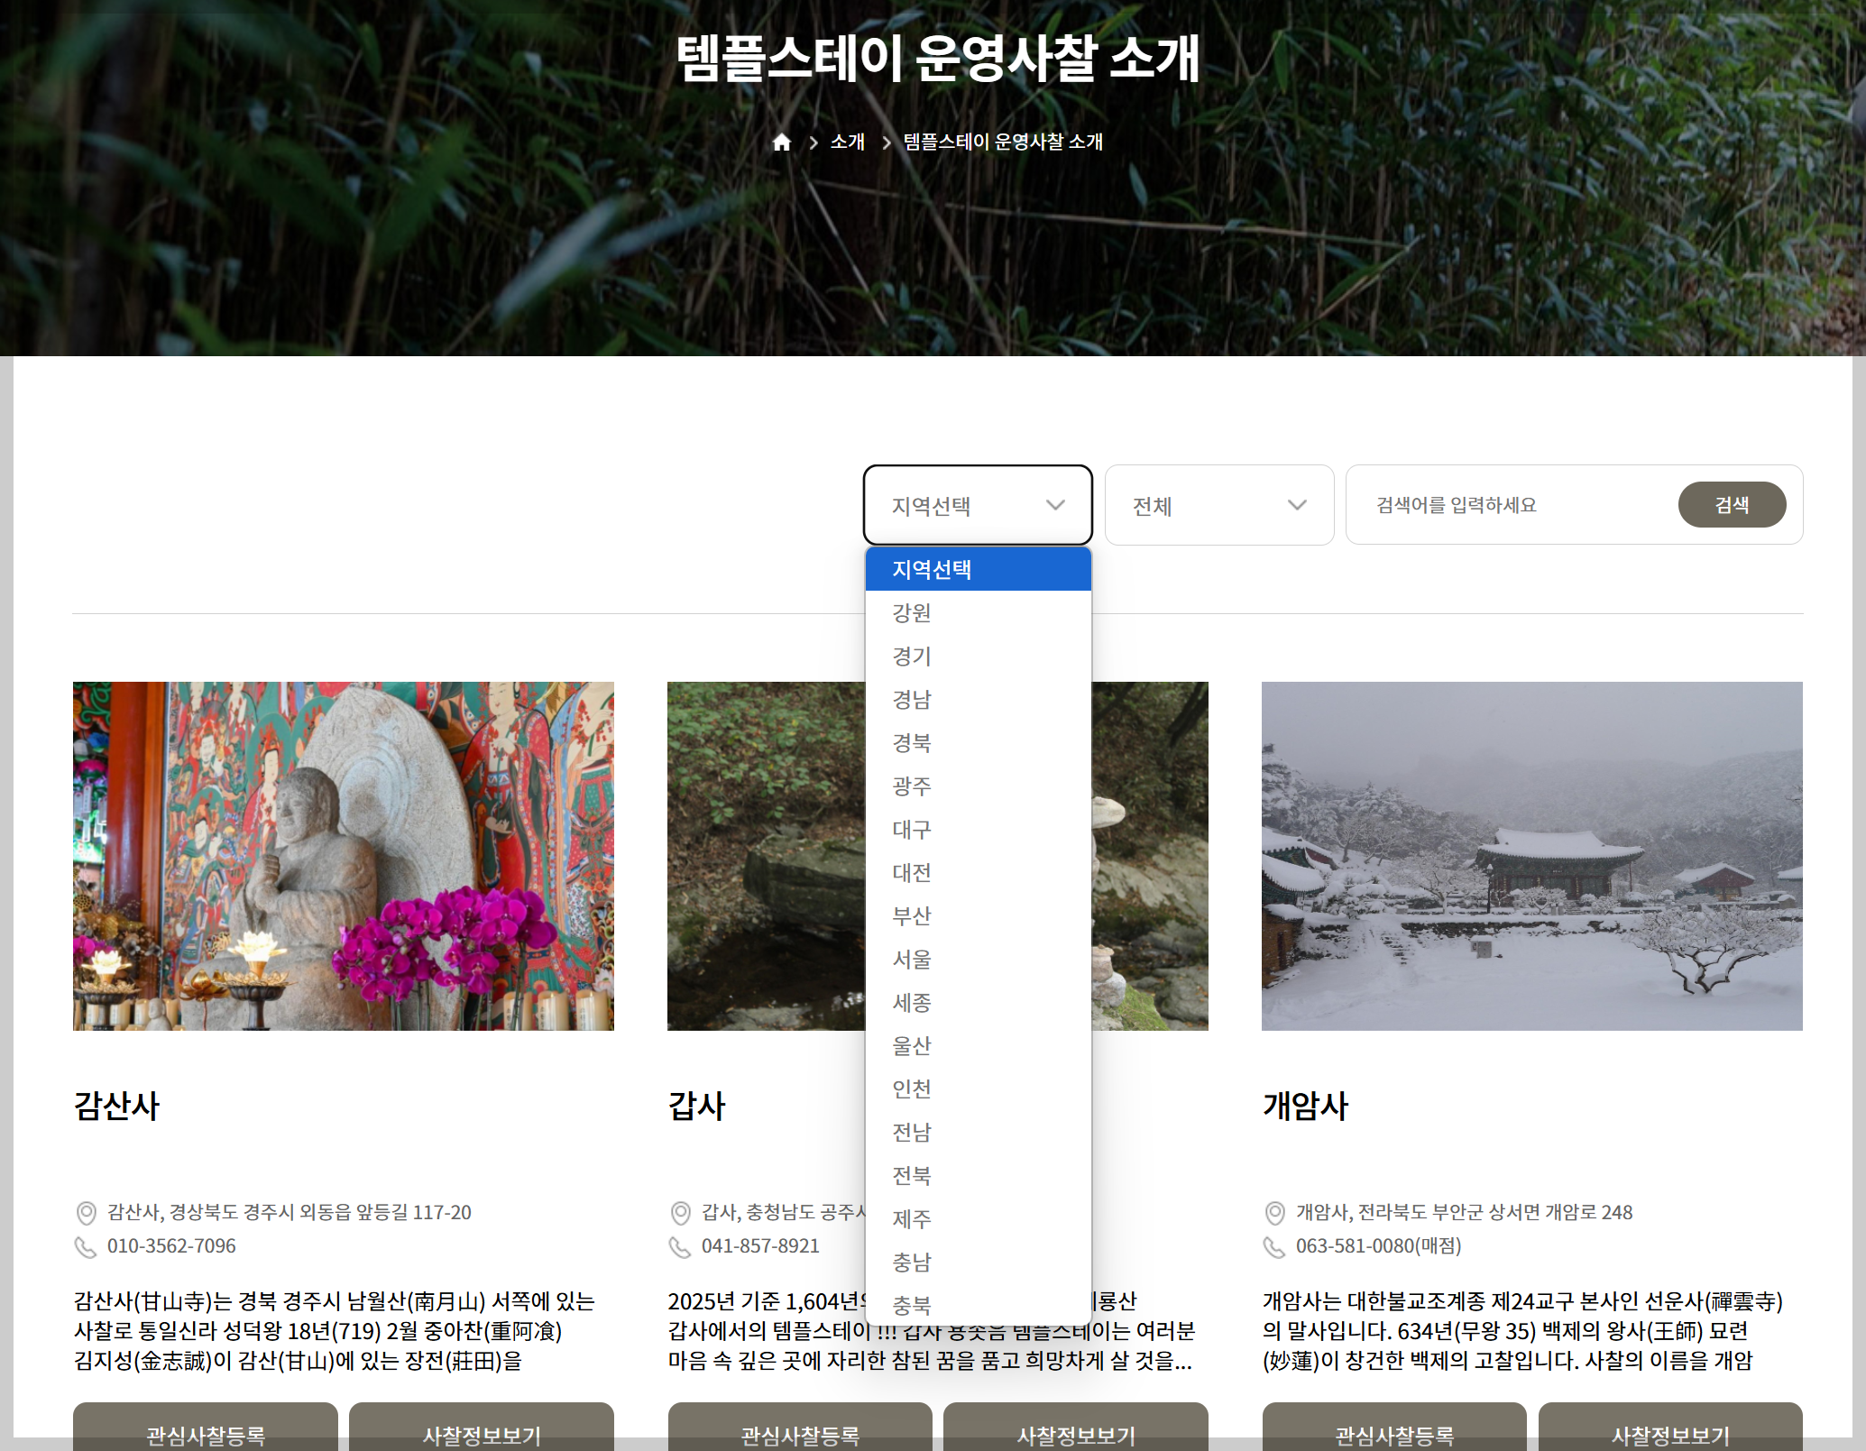Open the 전체 category dropdown

(1218, 505)
